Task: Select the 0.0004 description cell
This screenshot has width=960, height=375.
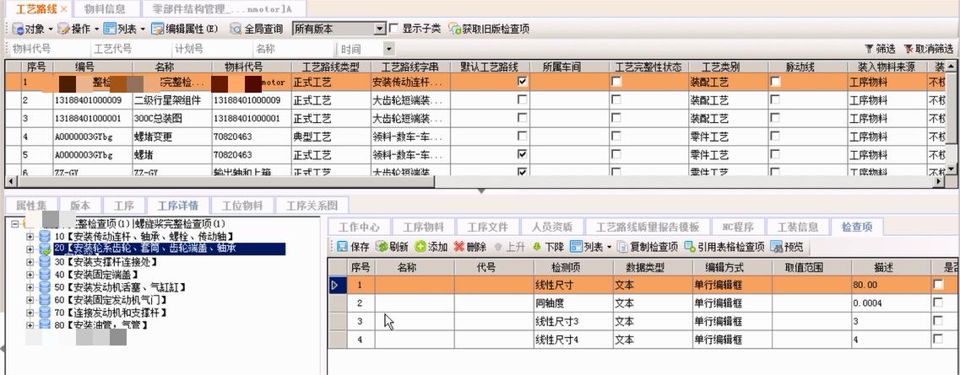Action: pos(890,303)
